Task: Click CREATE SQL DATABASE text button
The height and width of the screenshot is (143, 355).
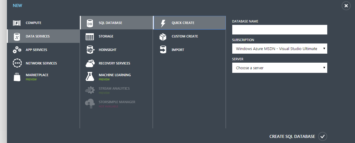Action: click(x=292, y=136)
